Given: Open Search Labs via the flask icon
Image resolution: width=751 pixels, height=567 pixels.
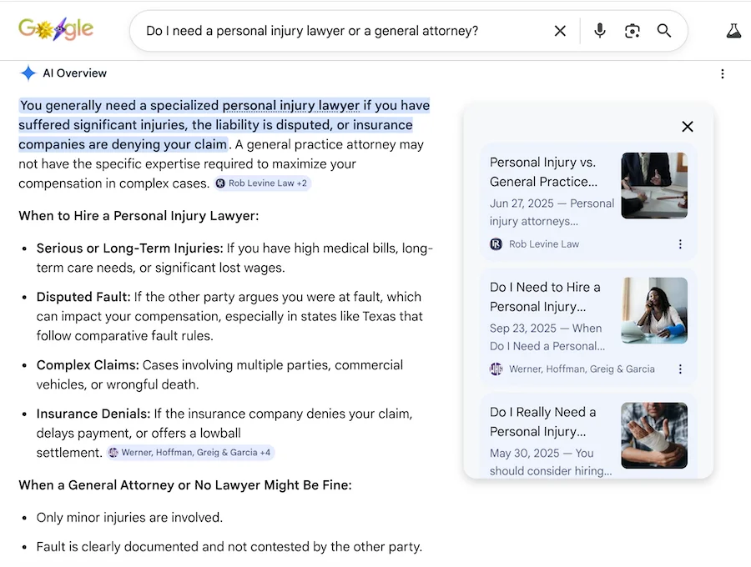Looking at the screenshot, I should [733, 30].
